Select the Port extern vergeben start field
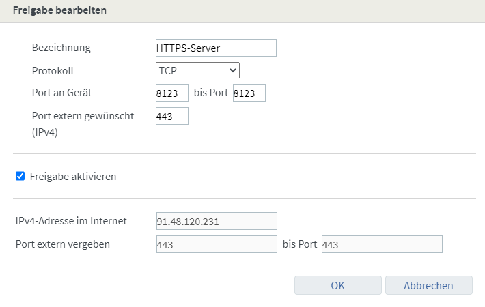This screenshot has height=307, width=485. click(x=216, y=244)
